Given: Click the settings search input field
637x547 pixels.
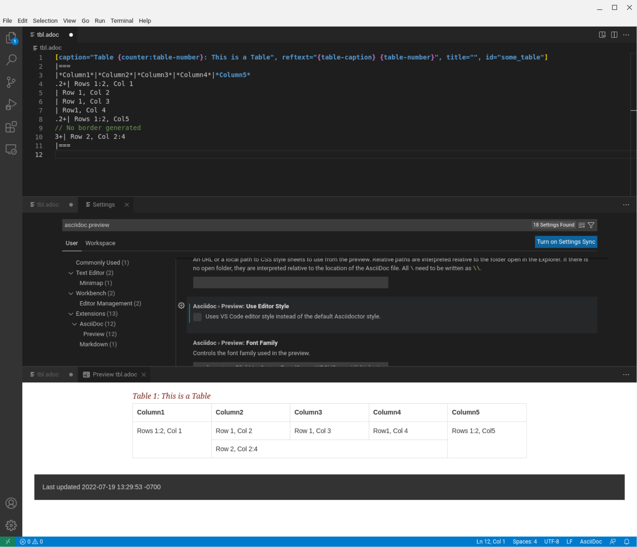Looking at the screenshot, I should (x=232, y=225).
